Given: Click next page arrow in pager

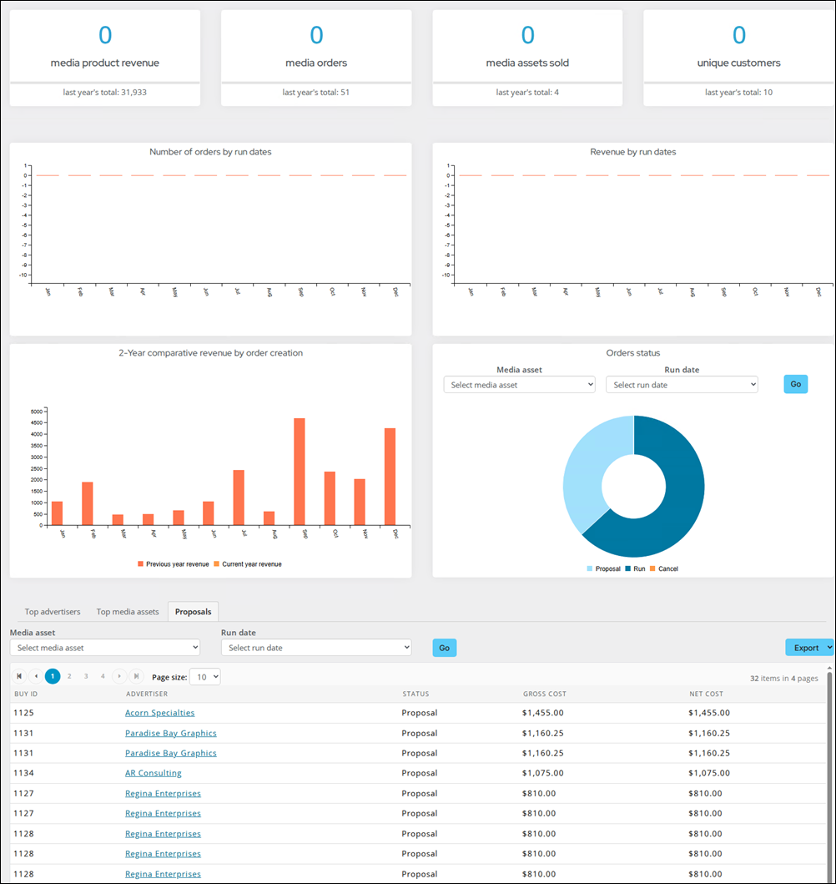Looking at the screenshot, I should tap(119, 676).
